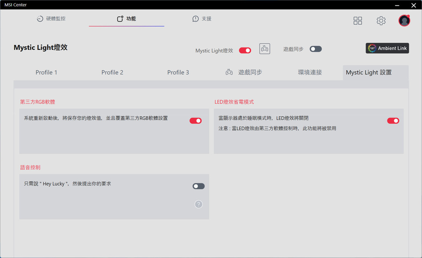Click the 語音控制 section heading
The height and width of the screenshot is (258, 422).
tap(30, 167)
